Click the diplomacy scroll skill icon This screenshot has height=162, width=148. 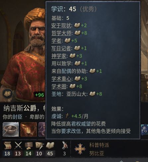tap(7, 145)
